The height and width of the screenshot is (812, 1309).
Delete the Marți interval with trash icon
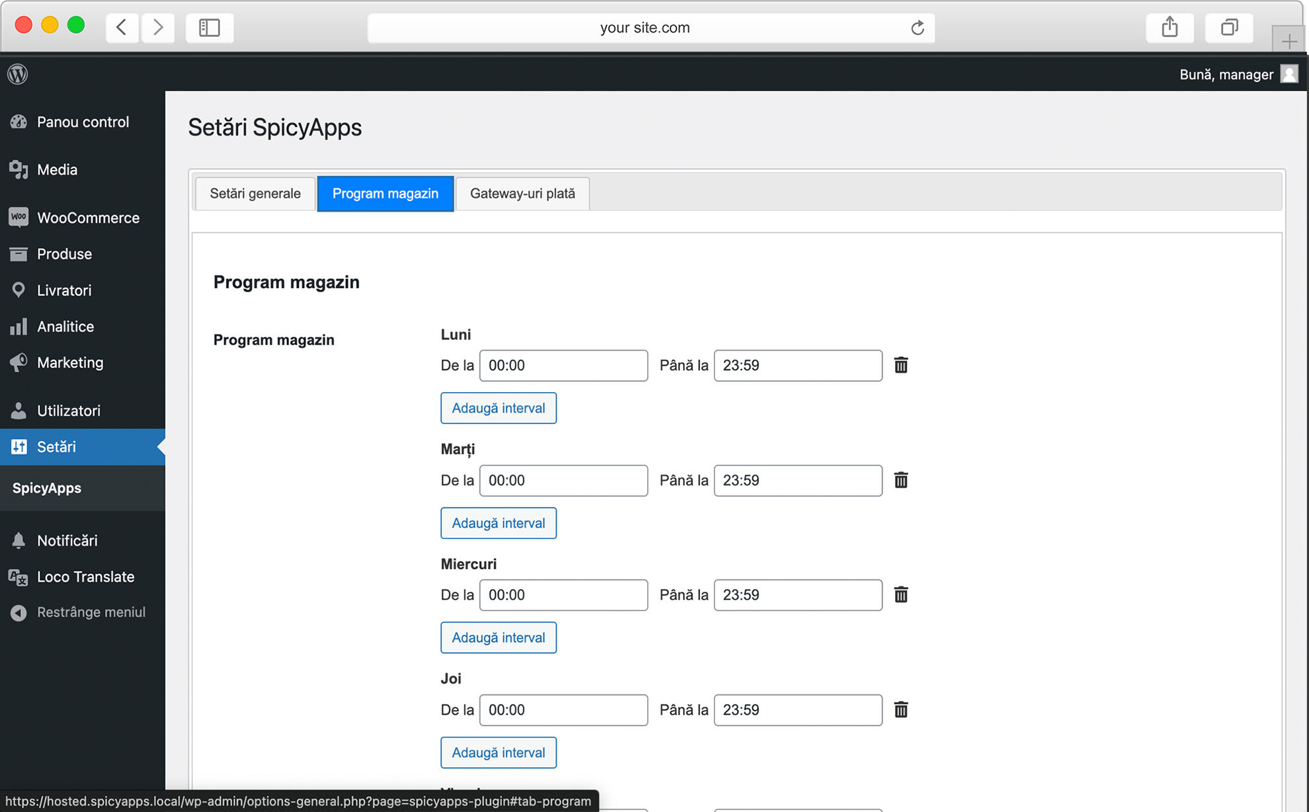point(901,480)
